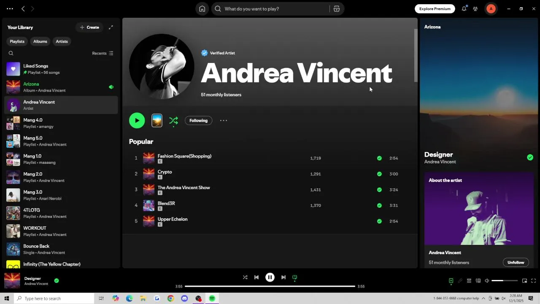The width and height of the screenshot is (540, 304).
Task: Toggle the Now Playing view
Action: pos(451,281)
